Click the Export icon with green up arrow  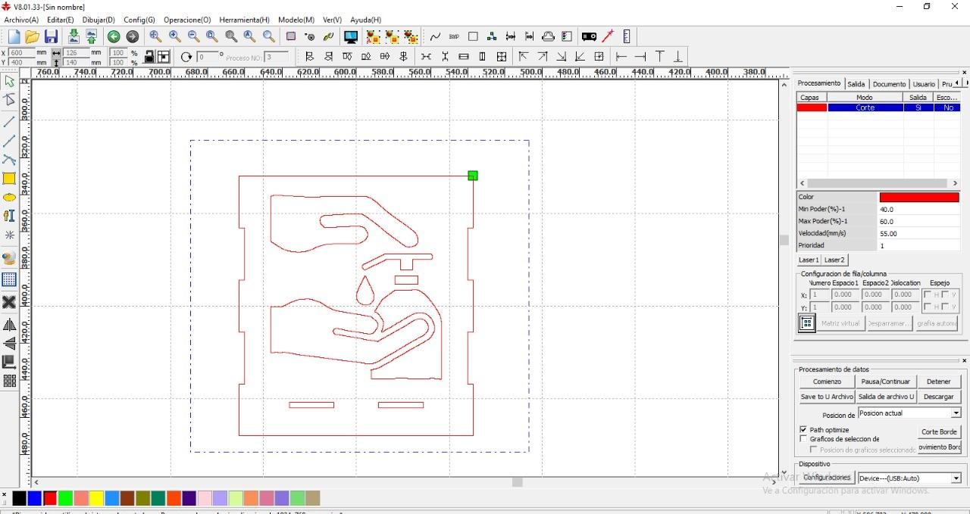[x=91, y=36]
